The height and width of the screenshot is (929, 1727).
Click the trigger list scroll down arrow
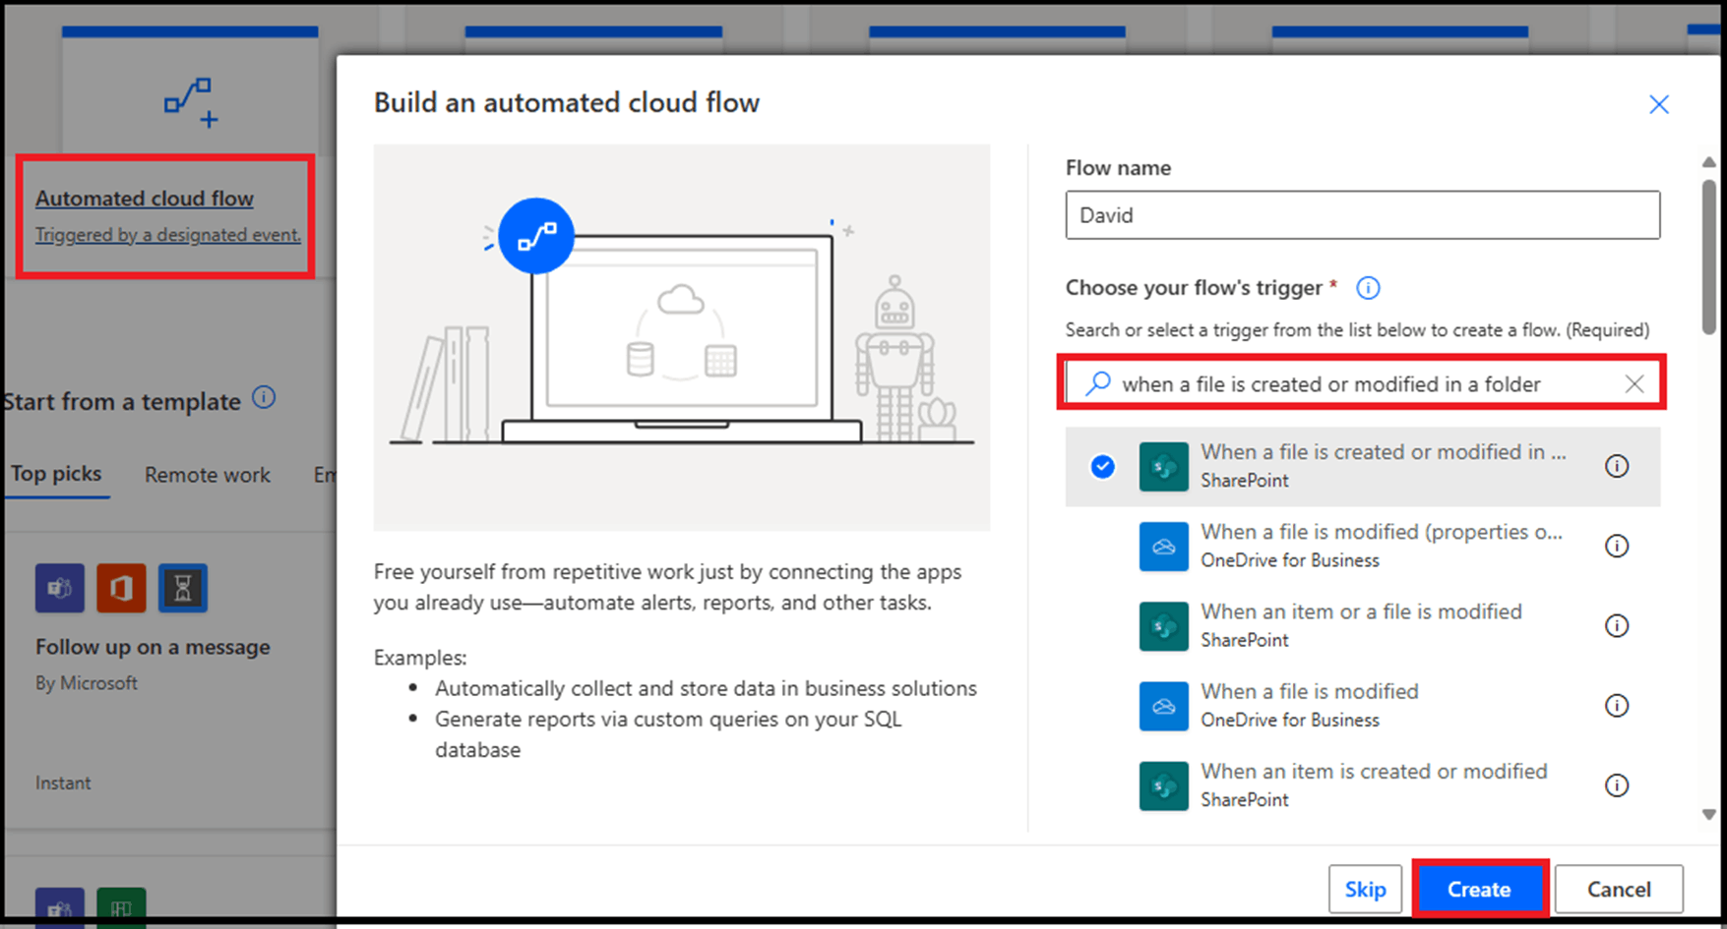coord(1709,814)
